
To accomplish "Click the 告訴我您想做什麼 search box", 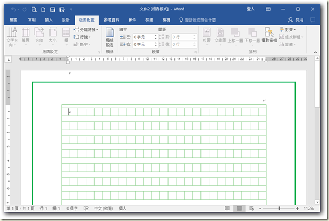I will click(198, 20).
